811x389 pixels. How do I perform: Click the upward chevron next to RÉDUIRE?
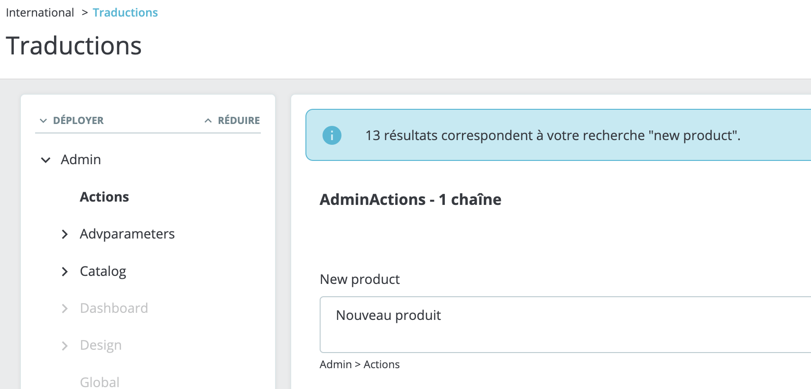(x=208, y=120)
